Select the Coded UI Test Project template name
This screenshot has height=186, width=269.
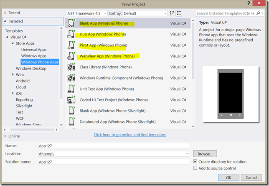pyautogui.click(x=114, y=100)
